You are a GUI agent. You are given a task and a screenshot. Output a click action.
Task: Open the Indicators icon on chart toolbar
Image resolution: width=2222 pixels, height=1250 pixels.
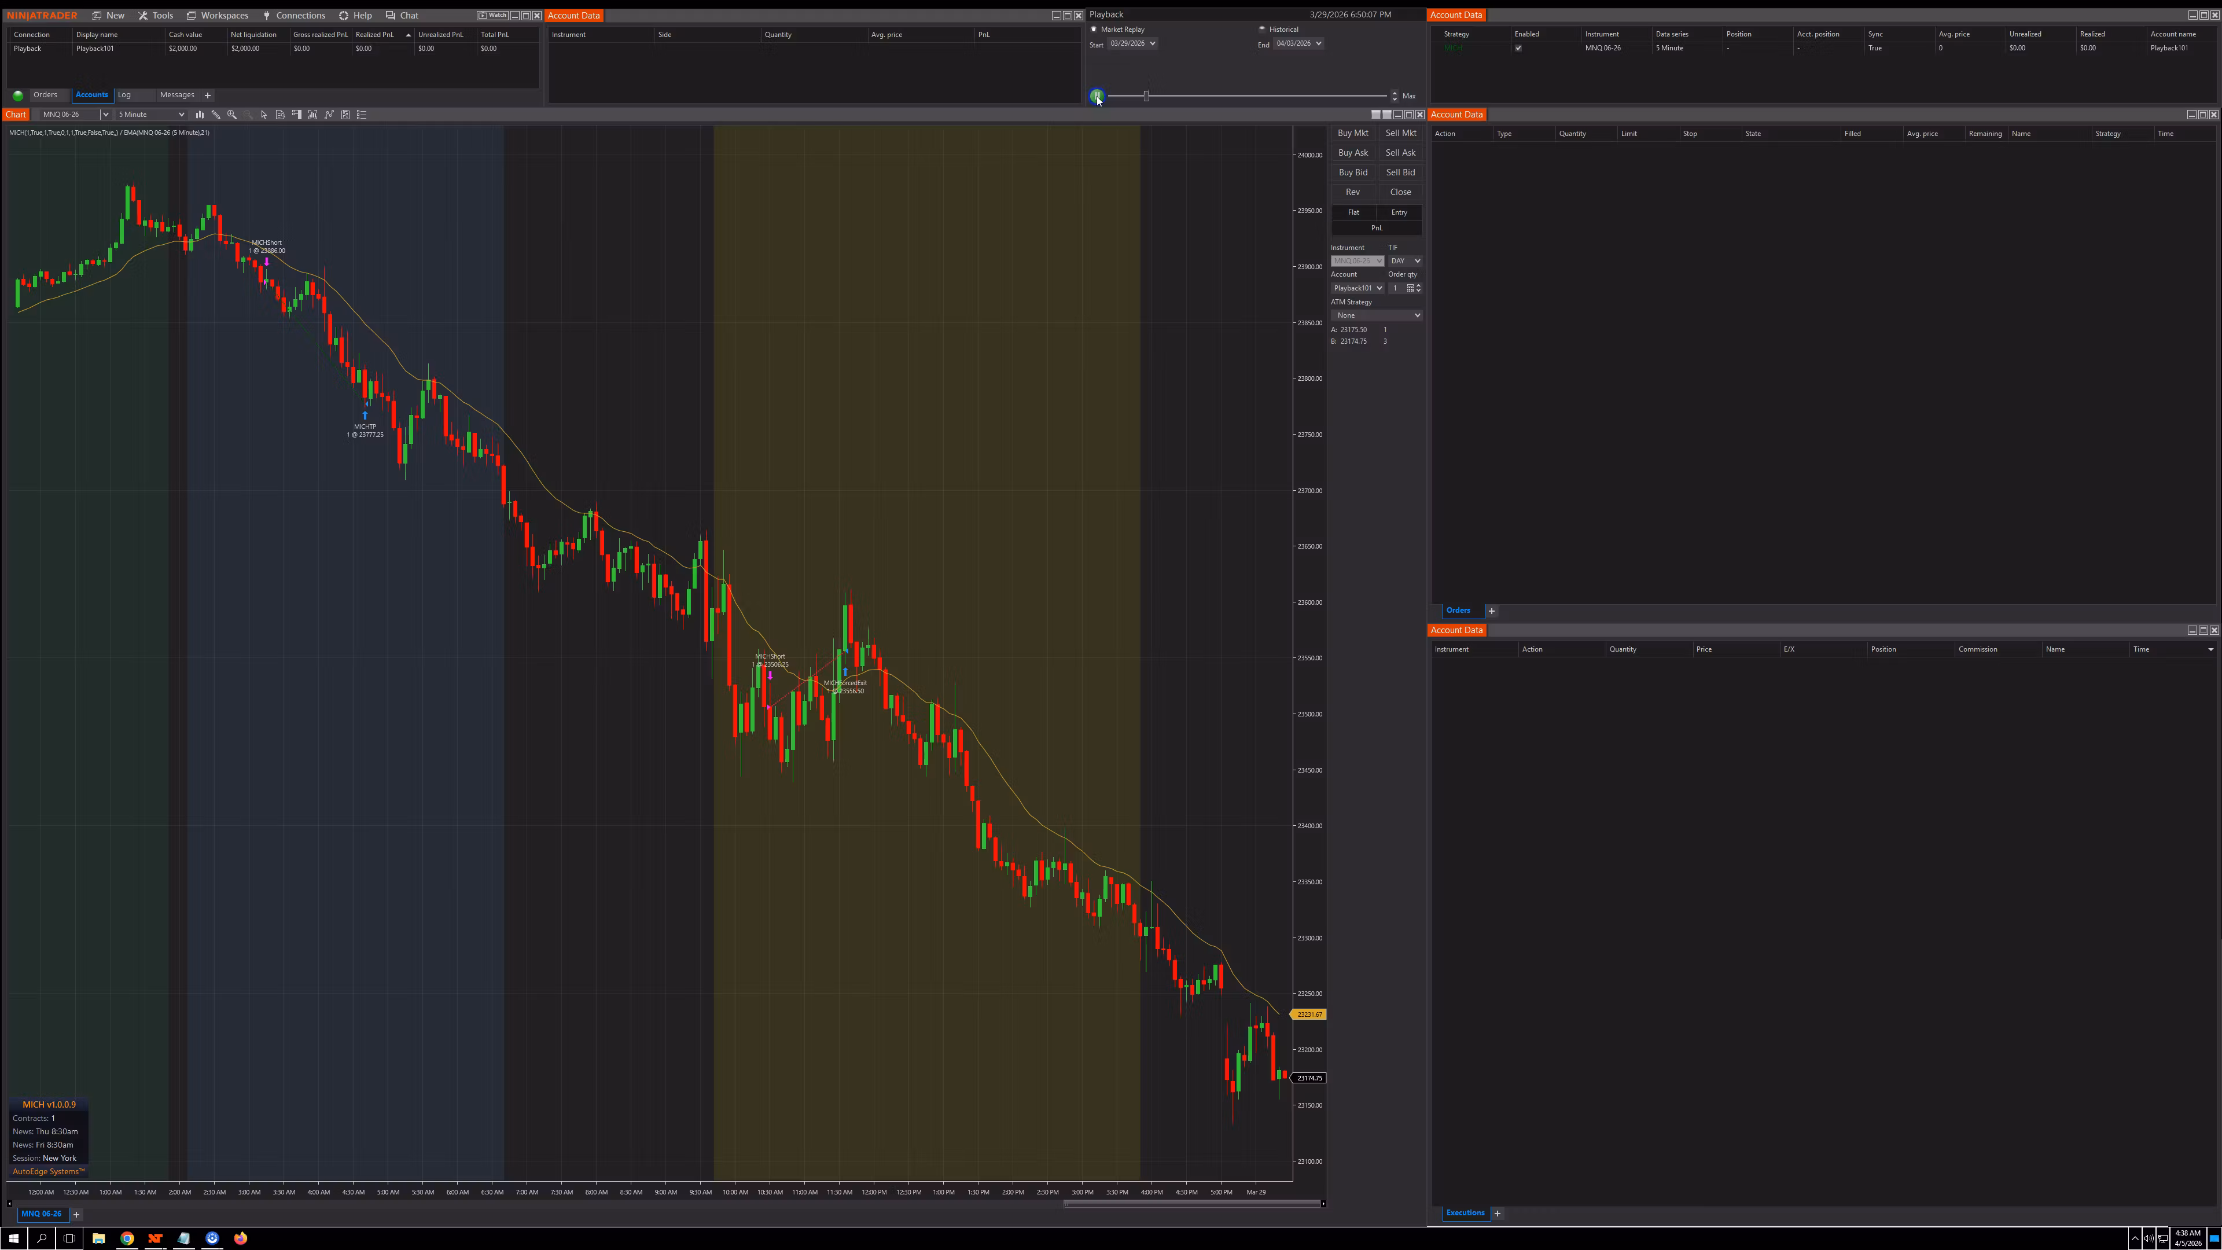(x=312, y=115)
